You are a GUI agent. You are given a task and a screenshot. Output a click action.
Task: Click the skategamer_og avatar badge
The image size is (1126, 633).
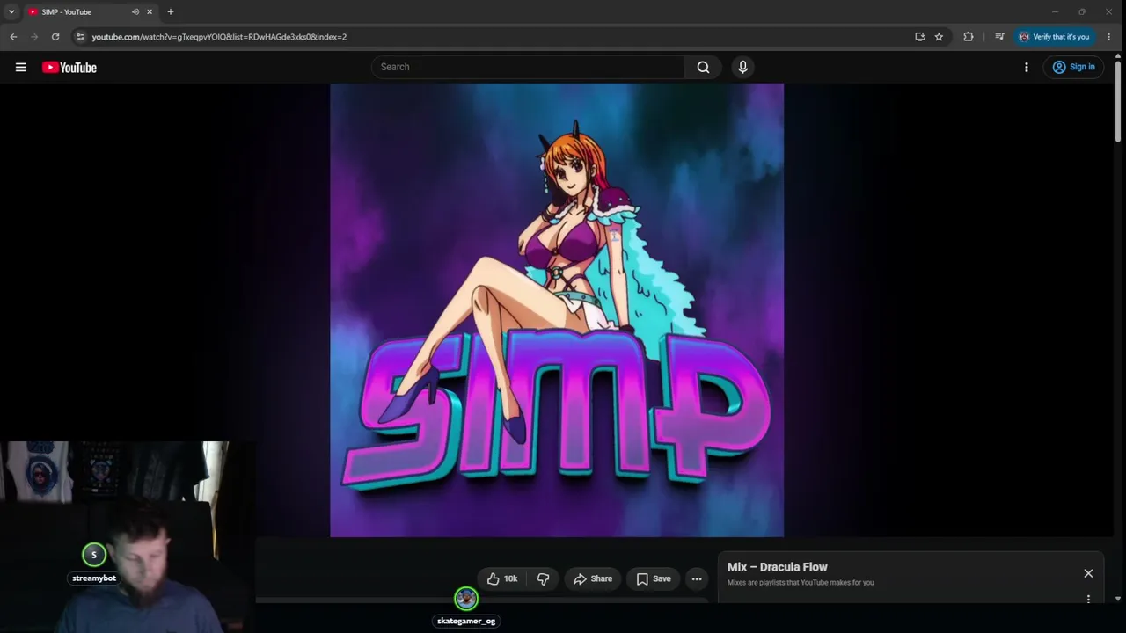tap(466, 599)
